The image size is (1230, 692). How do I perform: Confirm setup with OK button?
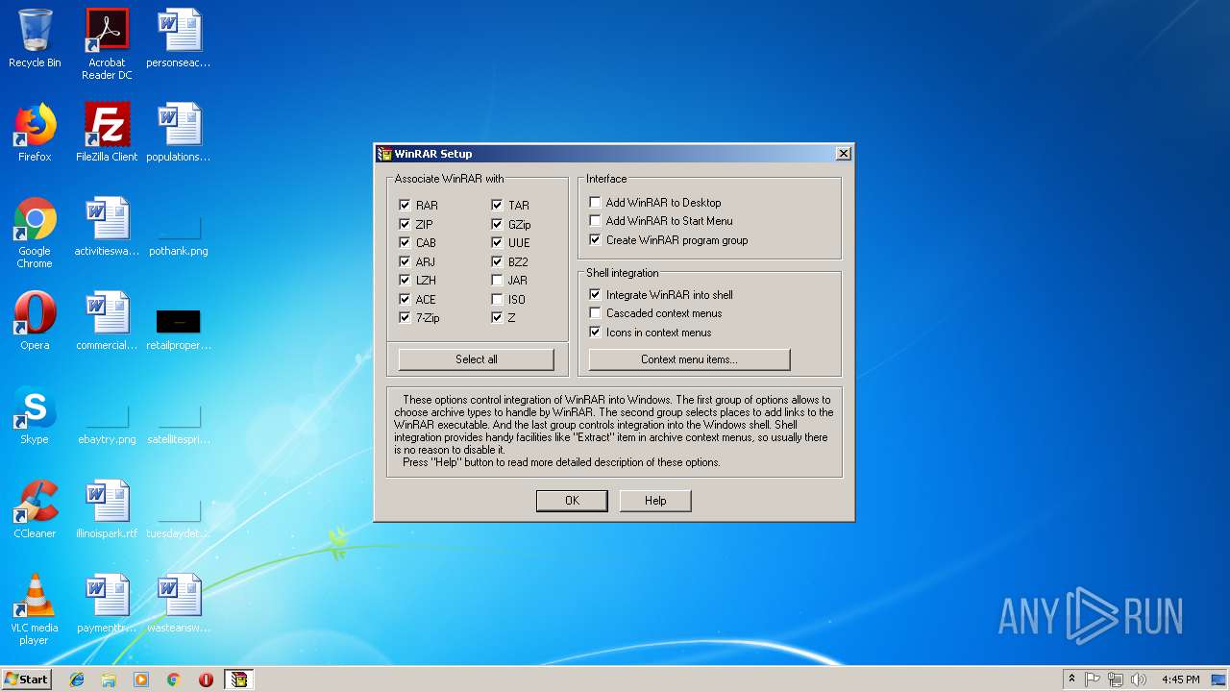(572, 501)
